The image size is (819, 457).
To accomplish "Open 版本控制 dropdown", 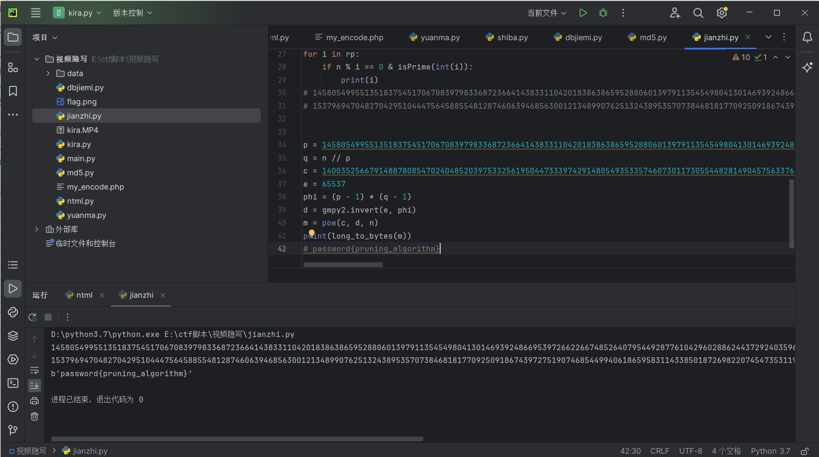I will point(132,13).
